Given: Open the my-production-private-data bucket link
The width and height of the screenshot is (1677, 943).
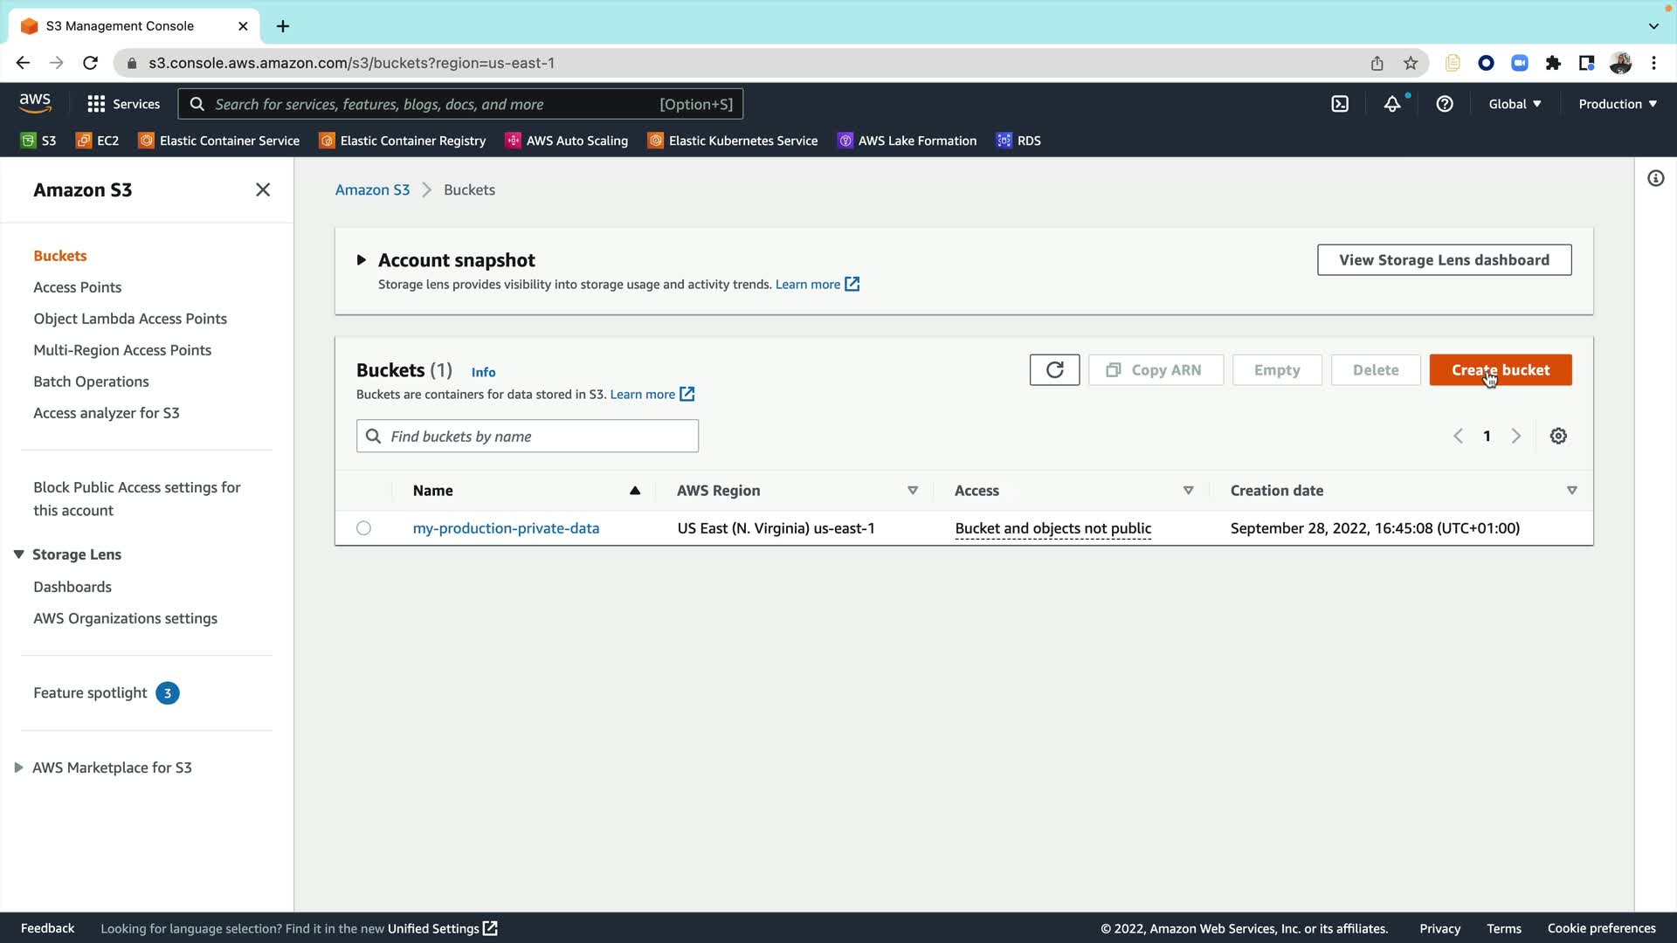Looking at the screenshot, I should [x=506, y=528].
